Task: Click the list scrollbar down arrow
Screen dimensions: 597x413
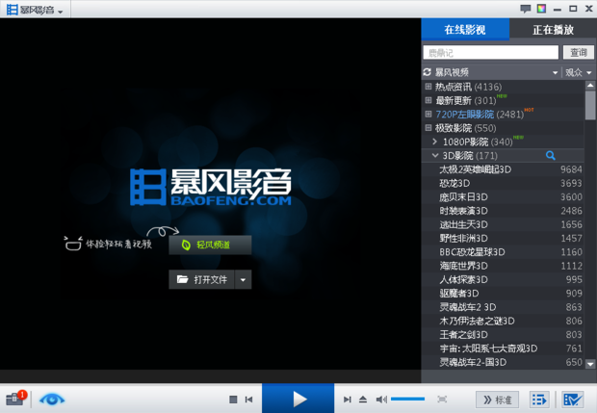Action: 590,364
